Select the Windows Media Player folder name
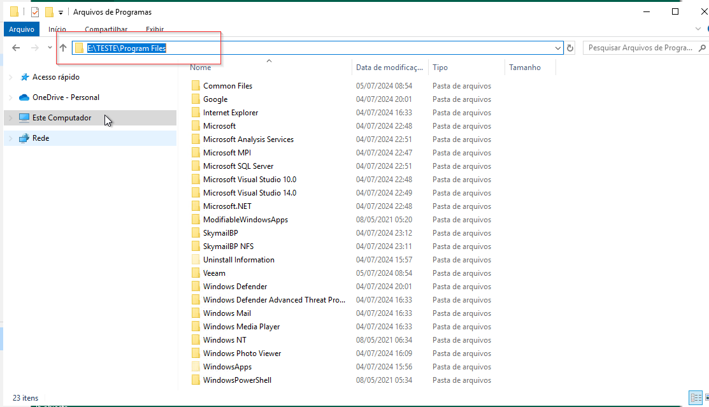This screenshot has width=709, height=407. click(x=241, y=327)
